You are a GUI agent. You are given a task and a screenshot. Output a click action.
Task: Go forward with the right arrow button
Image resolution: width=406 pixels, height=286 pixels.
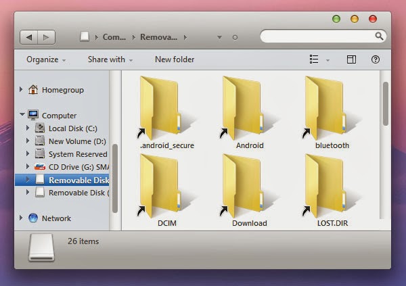(x=46, y=37)
